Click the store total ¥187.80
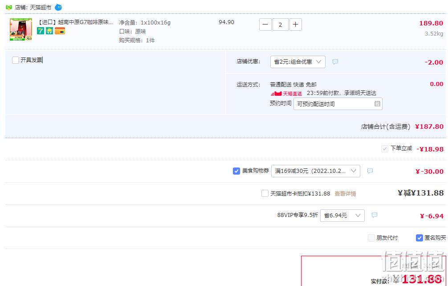The image size is (448, 286). click(x=429, y=127)
